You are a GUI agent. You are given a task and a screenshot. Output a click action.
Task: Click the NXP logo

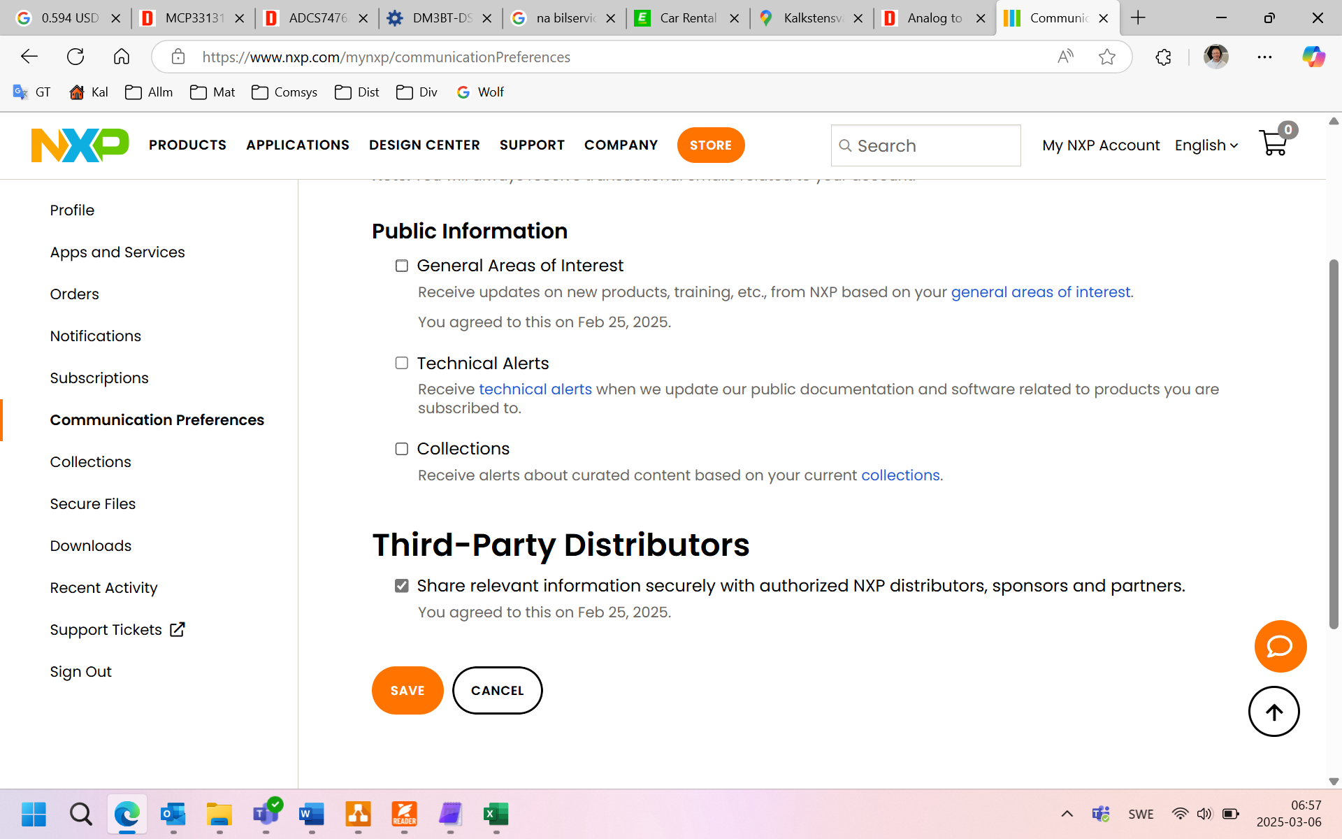click(x=80, y=145)
